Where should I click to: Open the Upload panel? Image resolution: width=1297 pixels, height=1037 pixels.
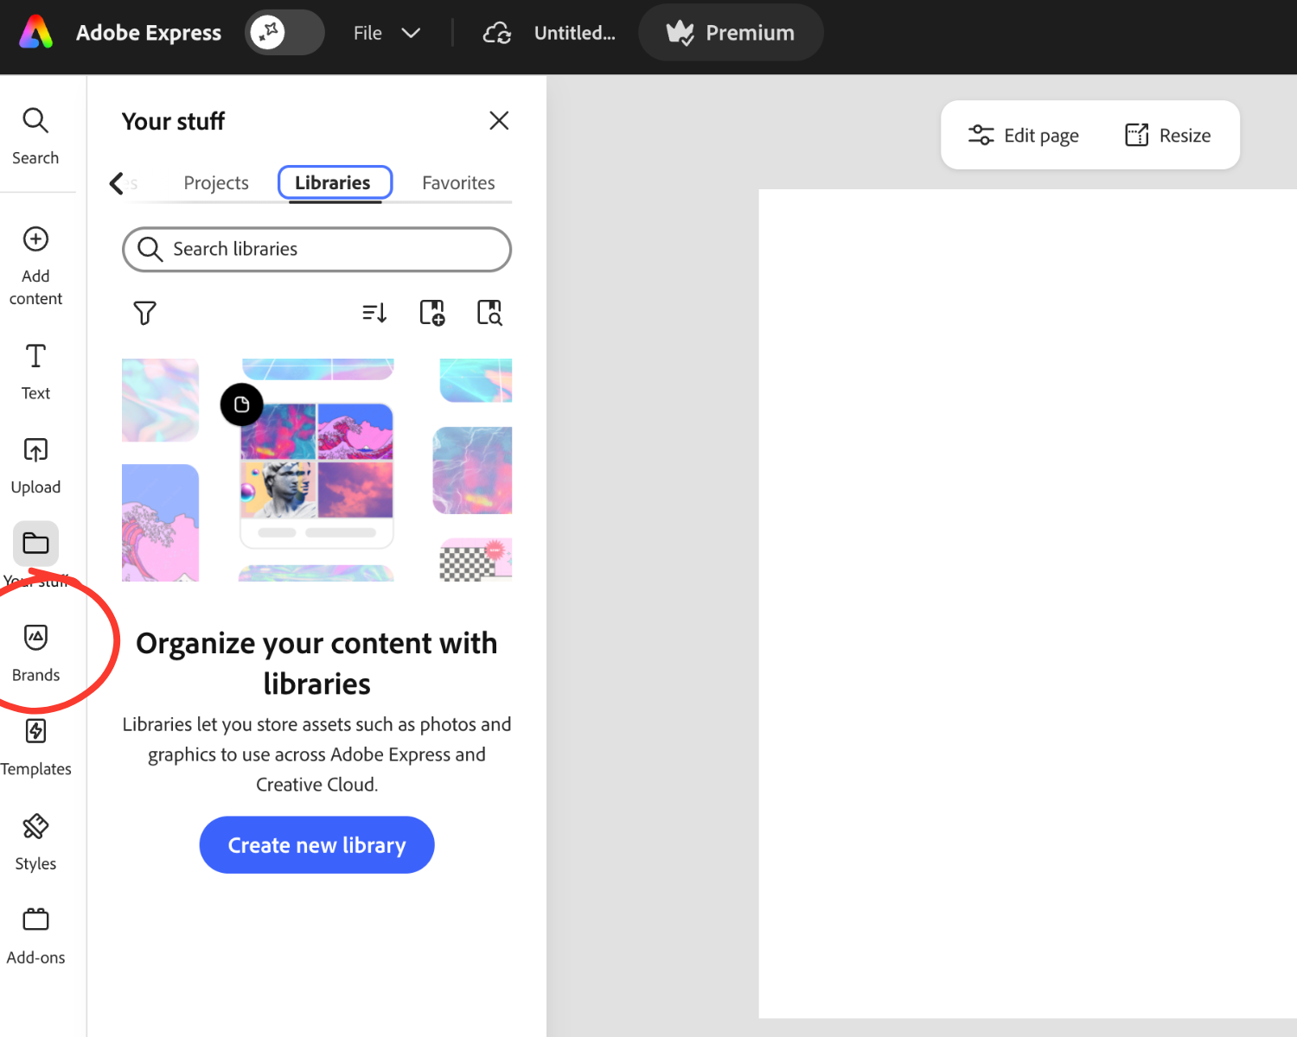pos(35,466)
